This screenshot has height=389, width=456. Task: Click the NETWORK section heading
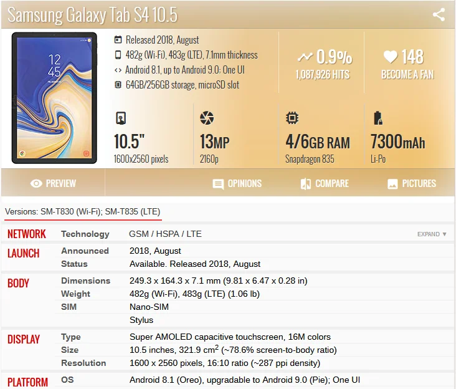27,234
